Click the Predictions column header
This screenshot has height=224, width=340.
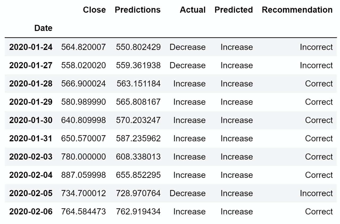click(138, 10)
